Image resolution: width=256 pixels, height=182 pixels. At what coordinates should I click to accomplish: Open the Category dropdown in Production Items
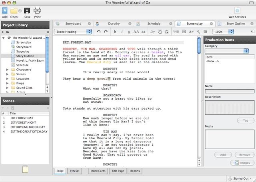click(x=227, y=51)
